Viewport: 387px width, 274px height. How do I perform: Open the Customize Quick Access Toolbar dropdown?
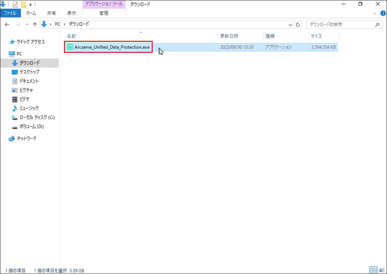click(31, 5)
